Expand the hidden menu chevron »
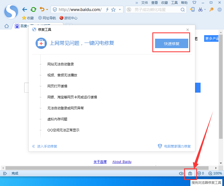Screen dimensions: 224x186 (x=137, y=3)
